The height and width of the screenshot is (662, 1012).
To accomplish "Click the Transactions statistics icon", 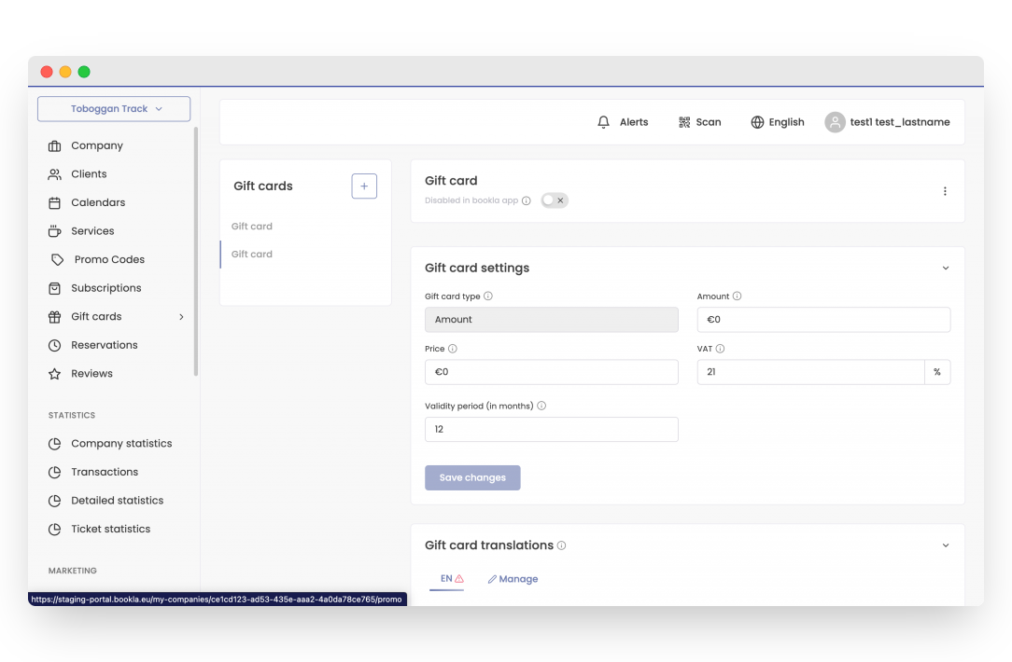I will 54,472.
